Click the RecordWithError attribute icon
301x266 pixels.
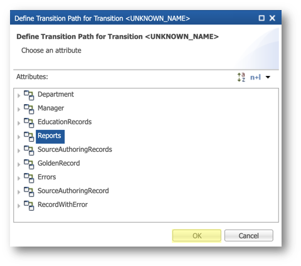tap(29, 206)
